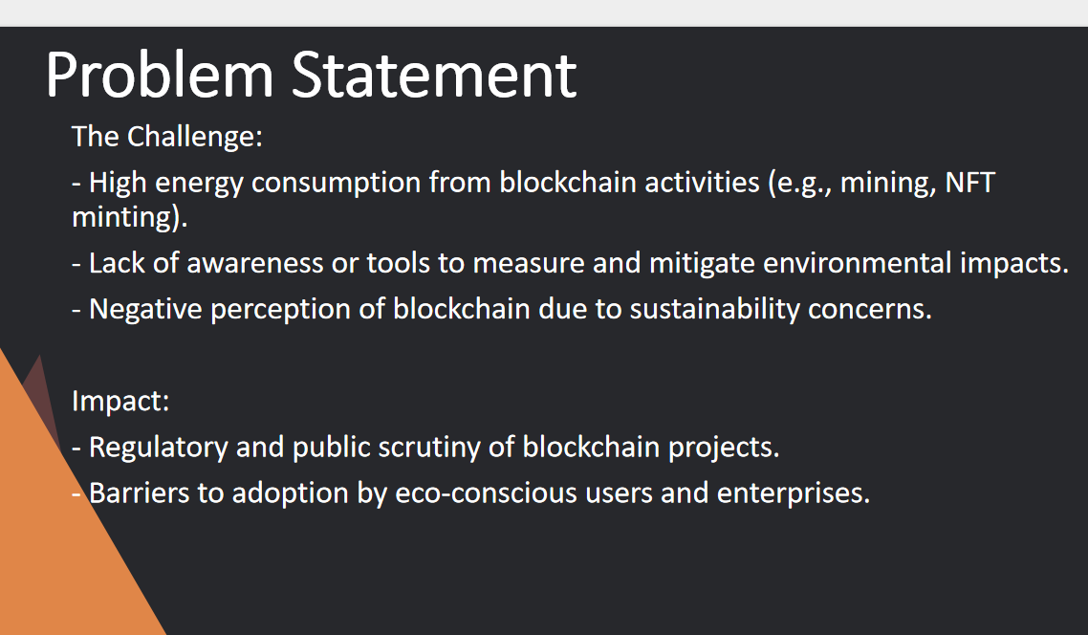The image size is (1088, 635).
Task: Click the word "Statement" in the title
Action: 434,75
